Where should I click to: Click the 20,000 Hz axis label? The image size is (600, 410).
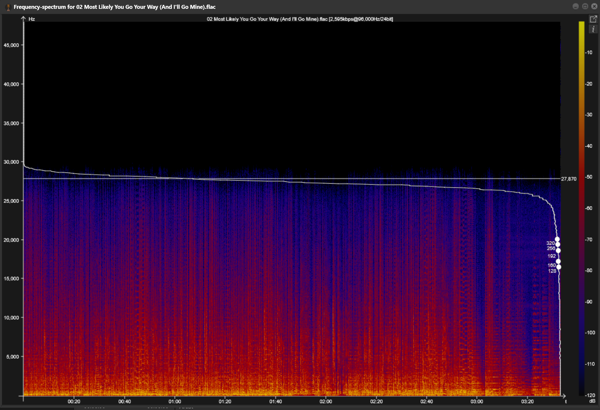(11, 240)
